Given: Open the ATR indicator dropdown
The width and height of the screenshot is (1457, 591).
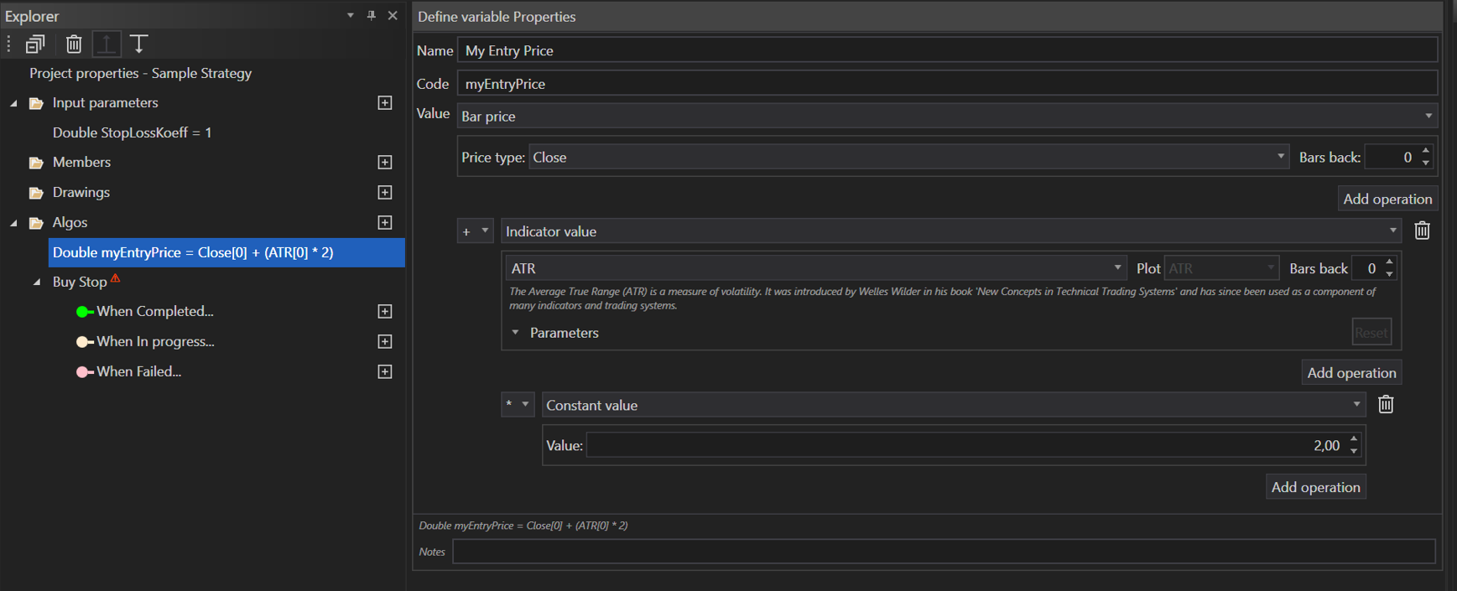Looking at the screenshot, I should 814,268.
